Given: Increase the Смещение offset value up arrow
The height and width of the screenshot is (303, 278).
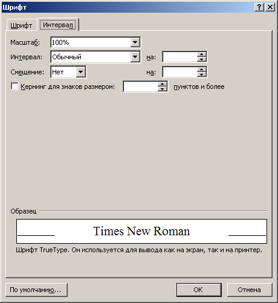Looking at the screenshot, I should coord(201,70).
